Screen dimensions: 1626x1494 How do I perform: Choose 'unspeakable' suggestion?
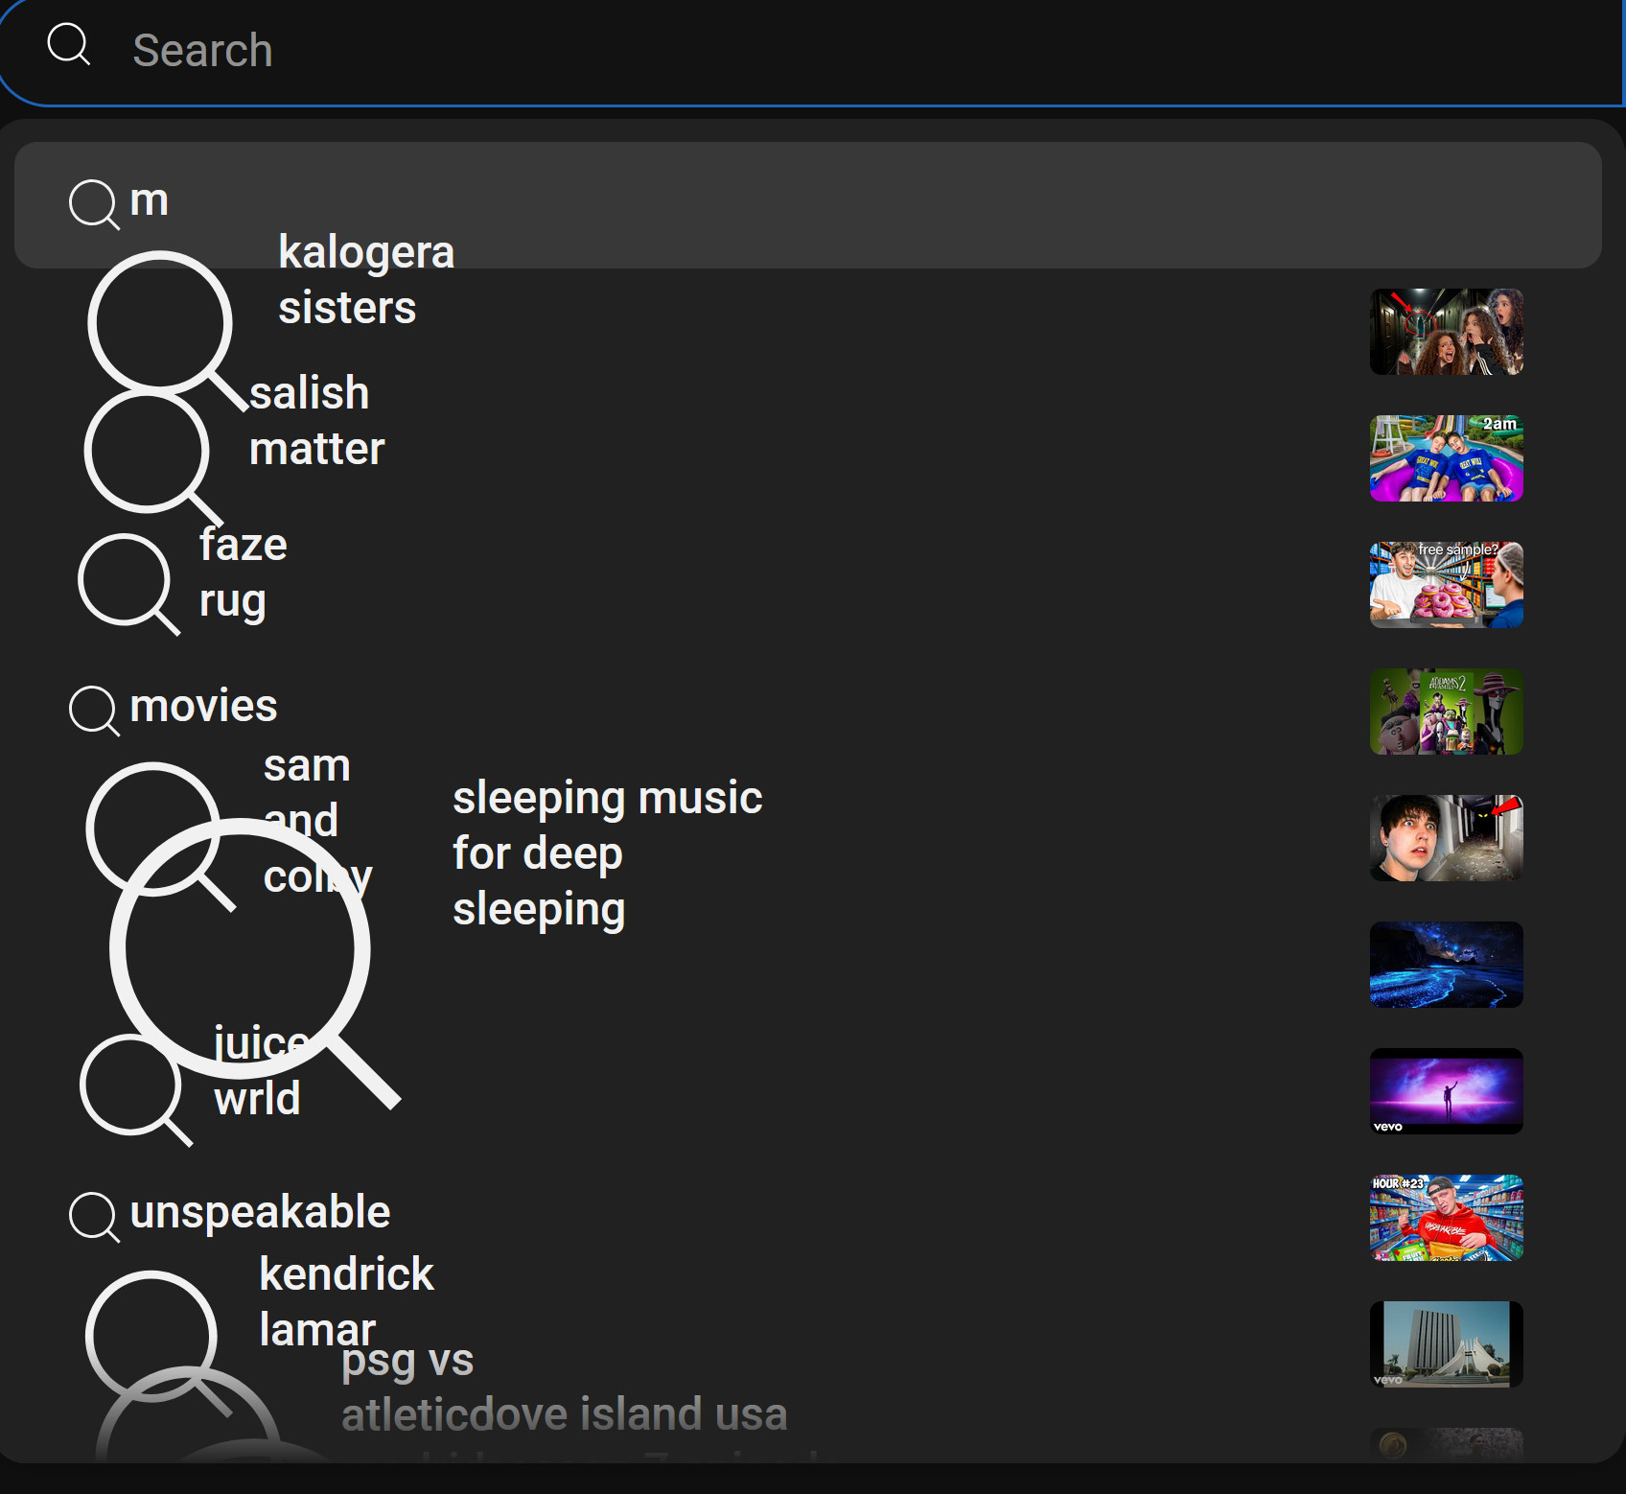(x=260, y=1213)
